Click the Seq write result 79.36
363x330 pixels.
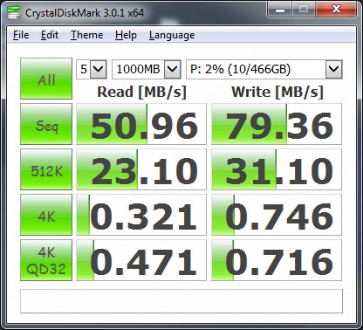(x=277, y=124)
